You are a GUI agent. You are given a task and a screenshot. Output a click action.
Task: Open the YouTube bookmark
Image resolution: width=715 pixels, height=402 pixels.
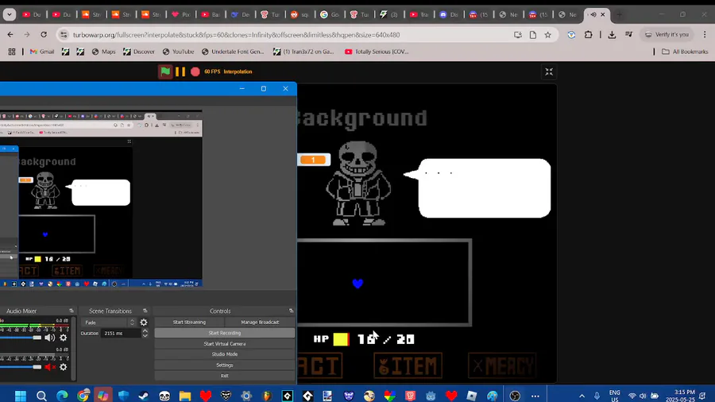[x=178, y=52]
